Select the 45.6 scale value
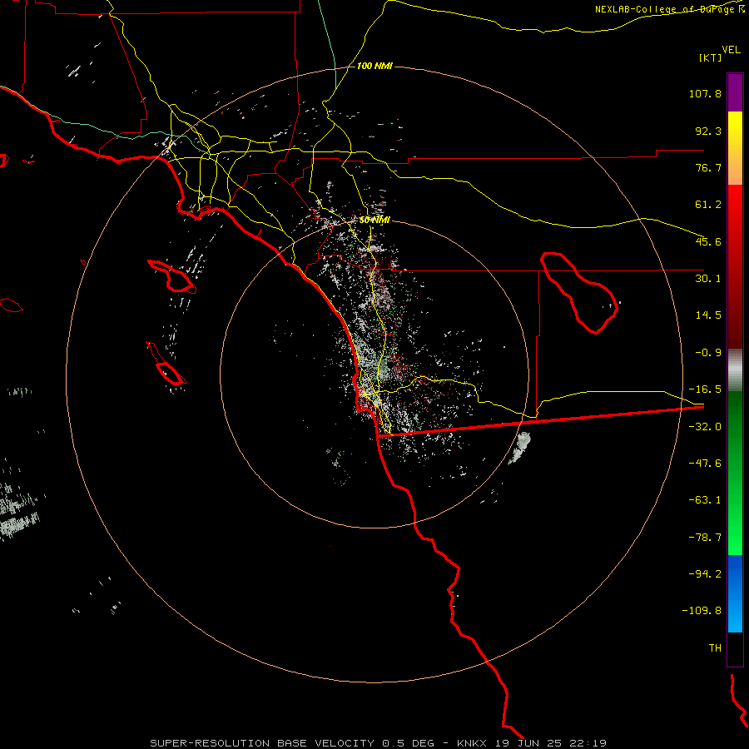 708,241
